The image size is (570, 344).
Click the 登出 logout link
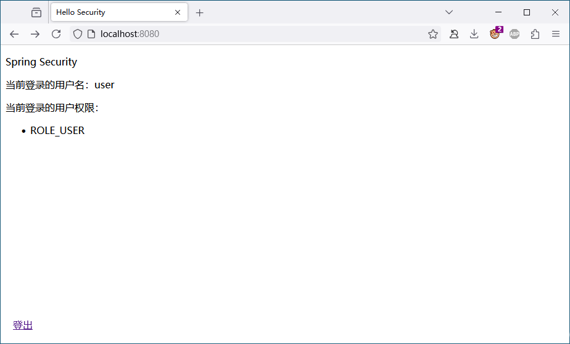point(23,325)
